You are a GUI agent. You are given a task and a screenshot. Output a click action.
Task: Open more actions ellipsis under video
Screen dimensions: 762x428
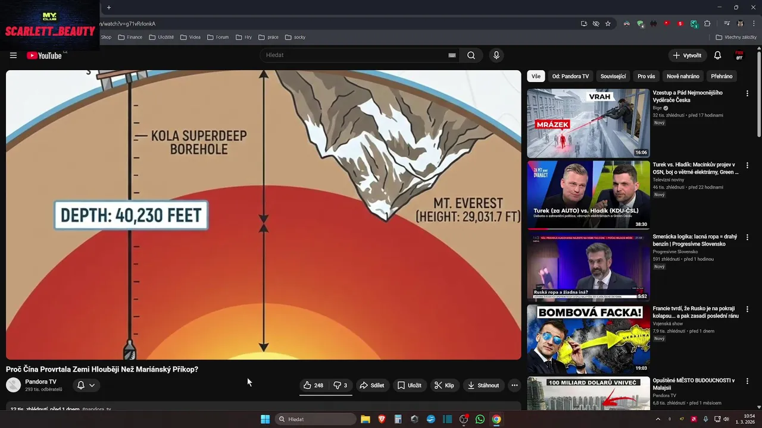[x=514, y=385]
